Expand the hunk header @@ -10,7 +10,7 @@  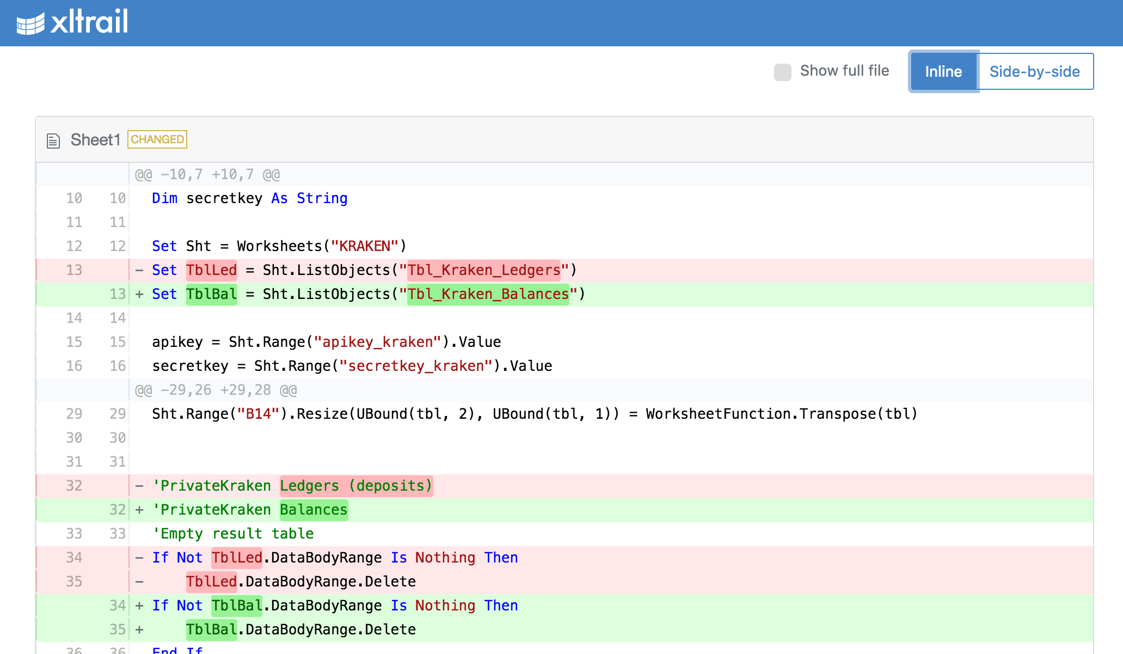tap(207, 174)
